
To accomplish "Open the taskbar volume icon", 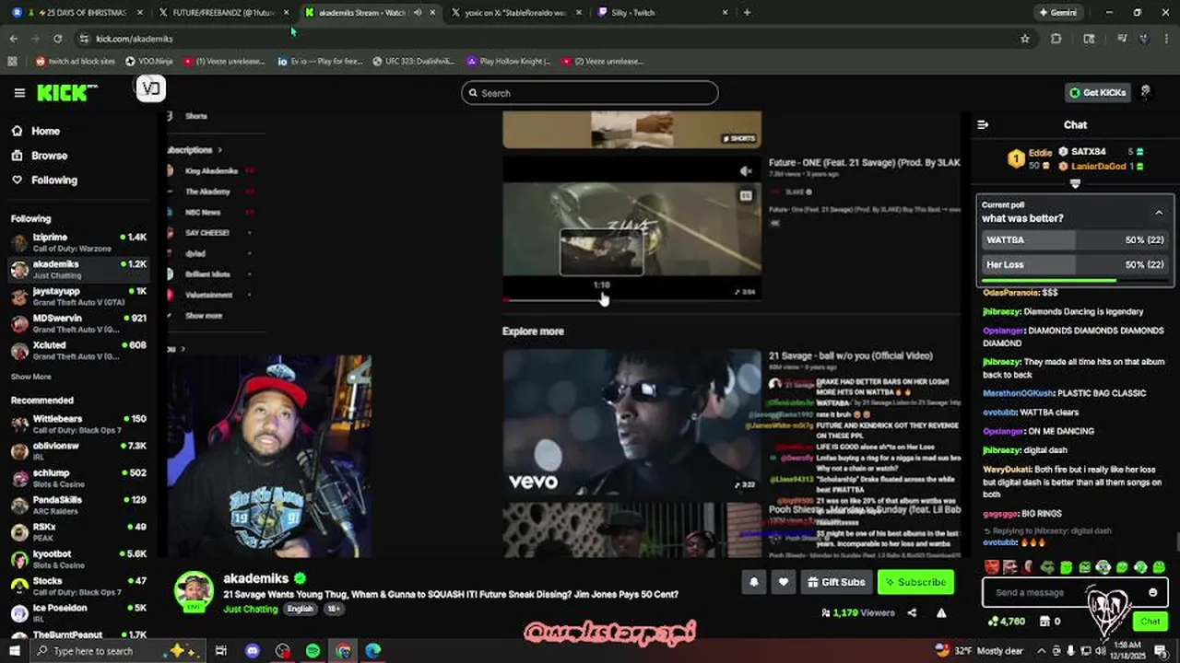I will tap(1099, 651).
